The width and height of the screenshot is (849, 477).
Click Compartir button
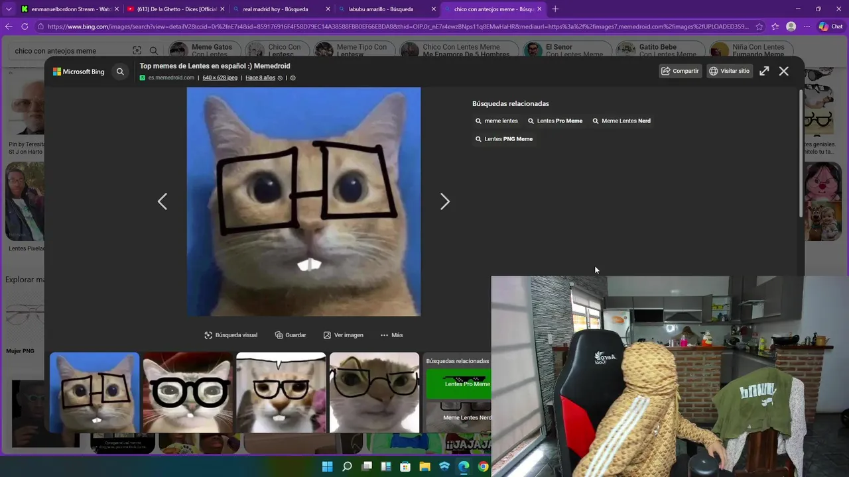(681, 71)
